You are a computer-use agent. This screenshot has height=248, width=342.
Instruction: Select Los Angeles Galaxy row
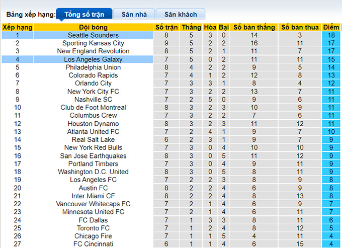(x=94, y=59)
